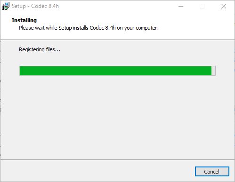Cancel the Codec installation
Screen dimensions: 235x182
coord(212,172)
